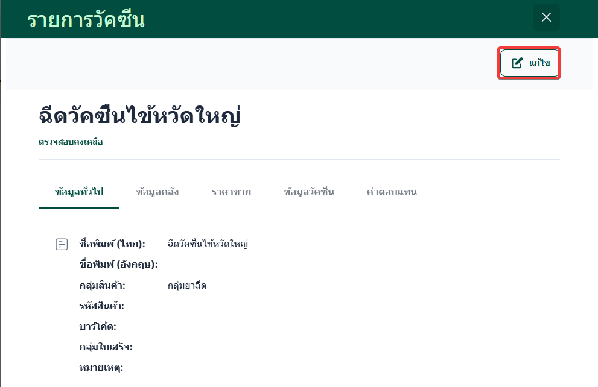The image size is (598, 387).
Task: Switch to the ข้อมูลคลัง tab
Action: coord(157,192)
